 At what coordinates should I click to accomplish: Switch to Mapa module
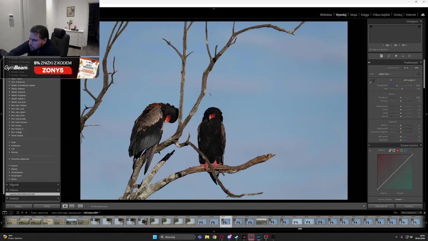[x=354, y=15]
